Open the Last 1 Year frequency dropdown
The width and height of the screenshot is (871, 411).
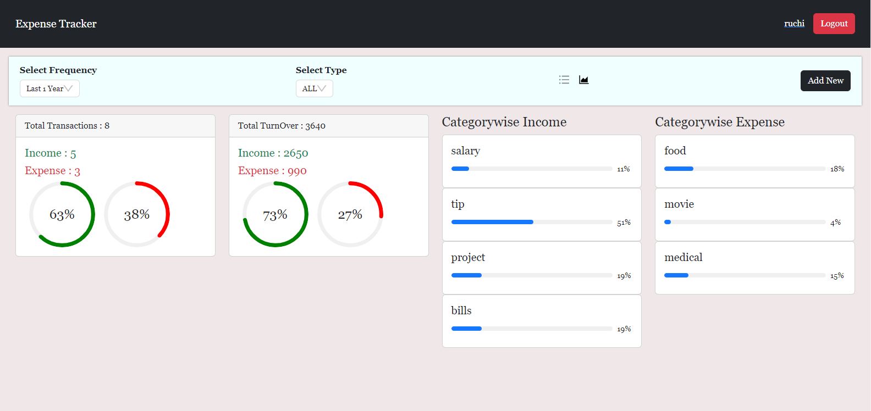[x=49, y=88]
